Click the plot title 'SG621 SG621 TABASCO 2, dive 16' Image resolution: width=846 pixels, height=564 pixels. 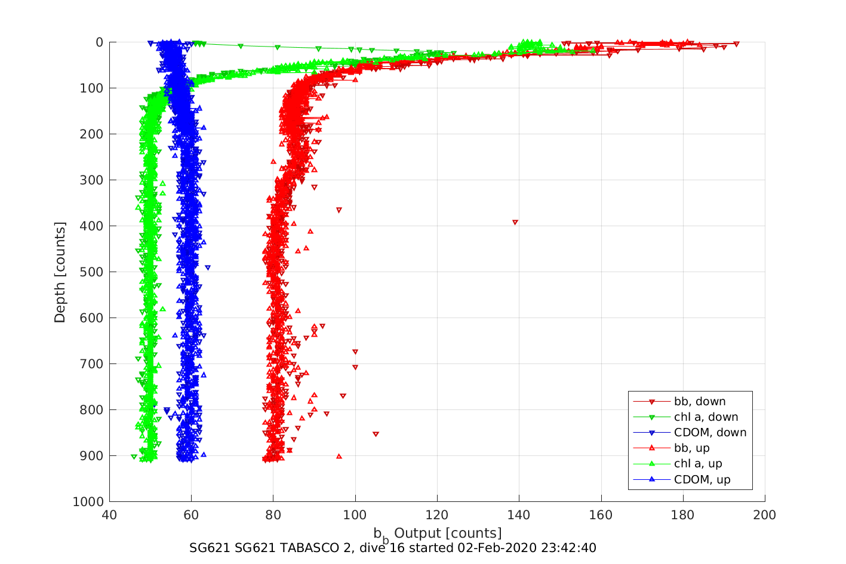393,548
